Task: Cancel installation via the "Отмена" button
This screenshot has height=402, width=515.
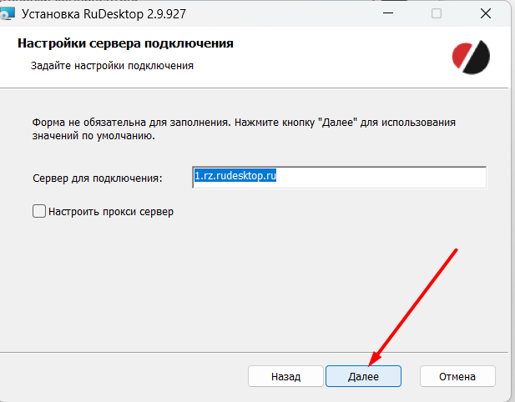Action: point(457,377)
